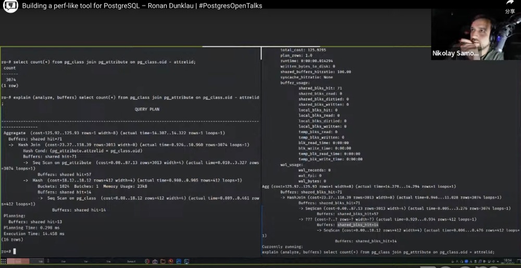
Task: Click the store bag icon in taskbar
Action: (x=155, y=261)
